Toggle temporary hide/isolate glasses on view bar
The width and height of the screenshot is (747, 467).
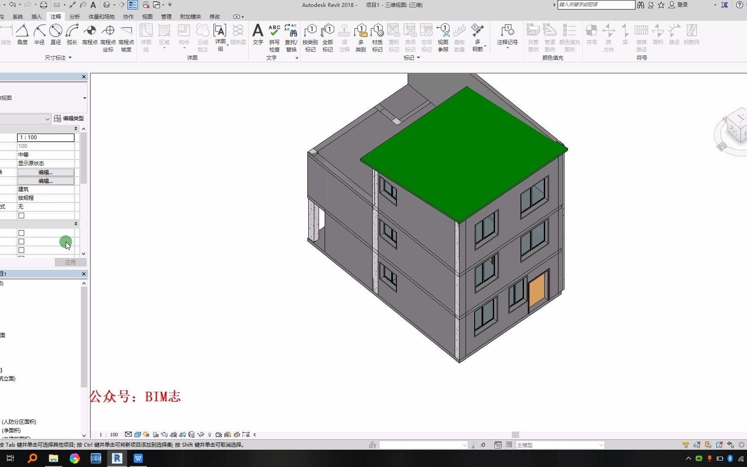201,435
